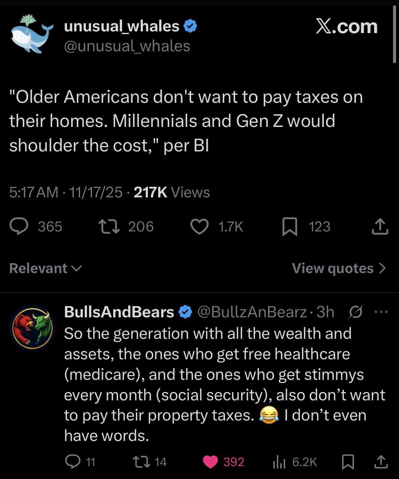399x479 pixels.
Task: Repost the BullsAndBears comment
Action: [140, 461]
